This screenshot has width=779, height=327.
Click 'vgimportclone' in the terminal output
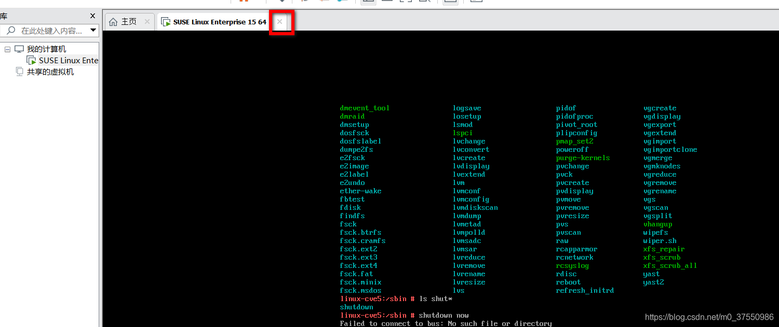point(670,150)
